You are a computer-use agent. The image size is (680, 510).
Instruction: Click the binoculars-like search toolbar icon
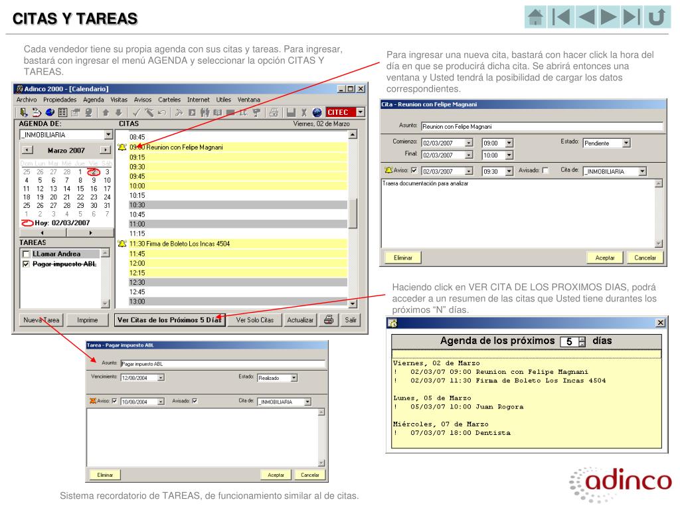point(205,113)
